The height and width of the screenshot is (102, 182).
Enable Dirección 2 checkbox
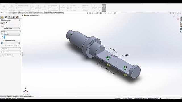click(1, 49)
